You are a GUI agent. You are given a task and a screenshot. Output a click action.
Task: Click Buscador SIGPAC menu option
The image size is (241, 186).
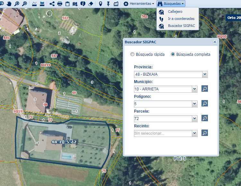point(181,25)
